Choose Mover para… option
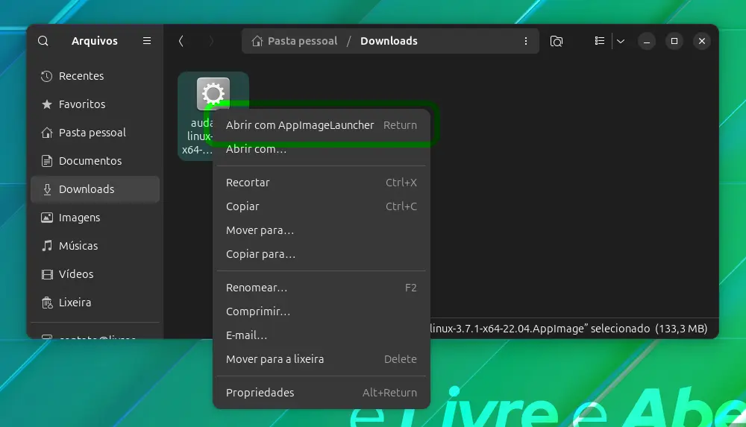The width and height of the screenshot is (746, 427). pos(321,230)
